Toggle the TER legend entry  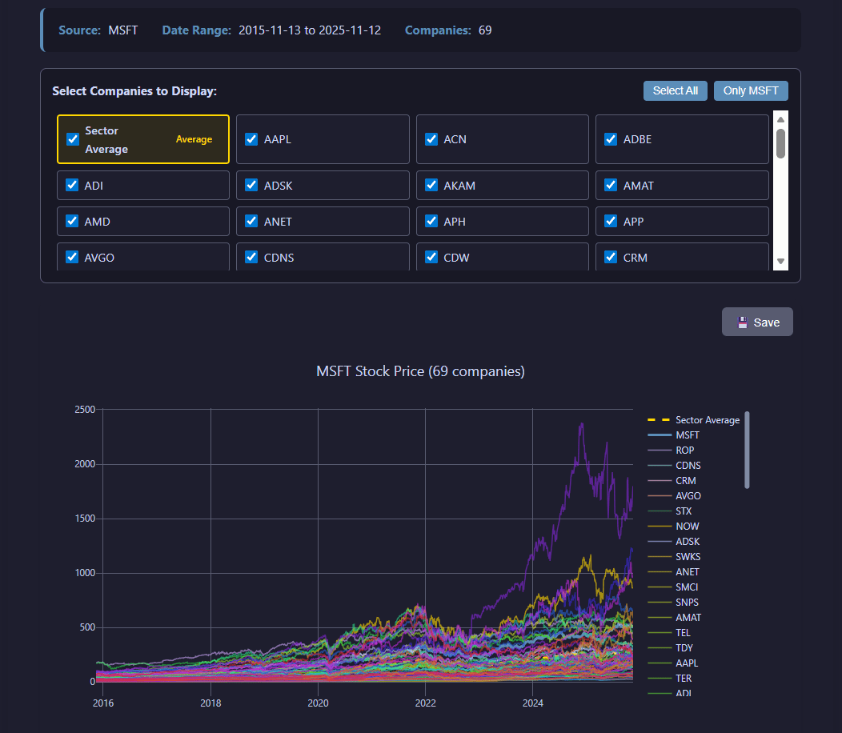click(670, 679)
